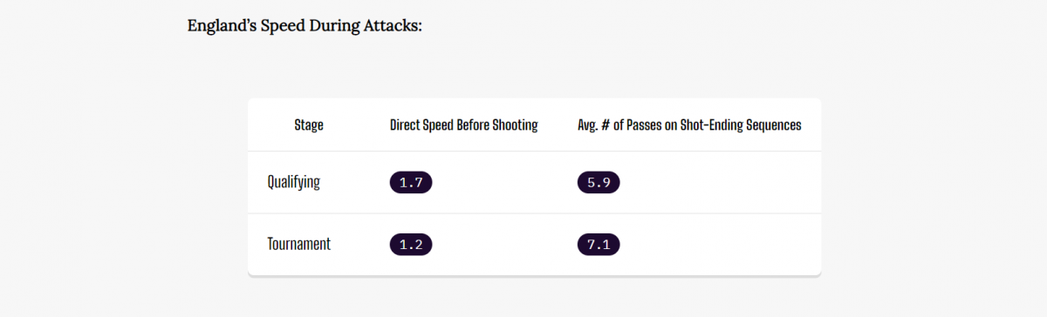Click the 7.1 value badge
This screenshot has height=317, width=1047.
(x=599, y=245)
